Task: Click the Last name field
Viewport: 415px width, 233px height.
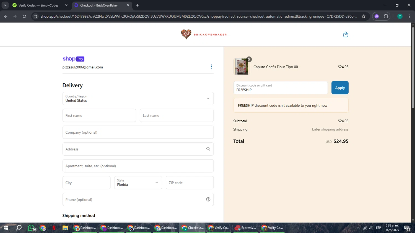Action: (177, 115)
